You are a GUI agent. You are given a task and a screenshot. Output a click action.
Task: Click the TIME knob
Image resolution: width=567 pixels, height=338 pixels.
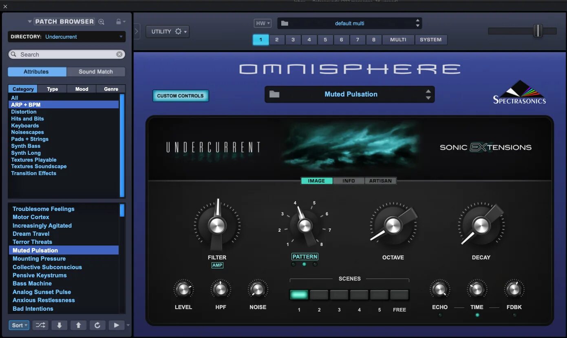point(477,290)
